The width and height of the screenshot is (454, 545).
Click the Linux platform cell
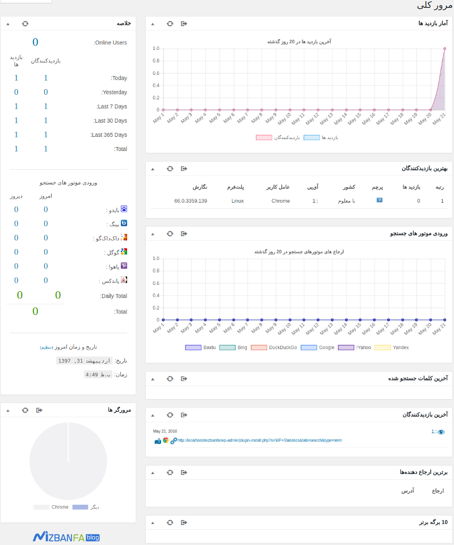click(238, 201)
